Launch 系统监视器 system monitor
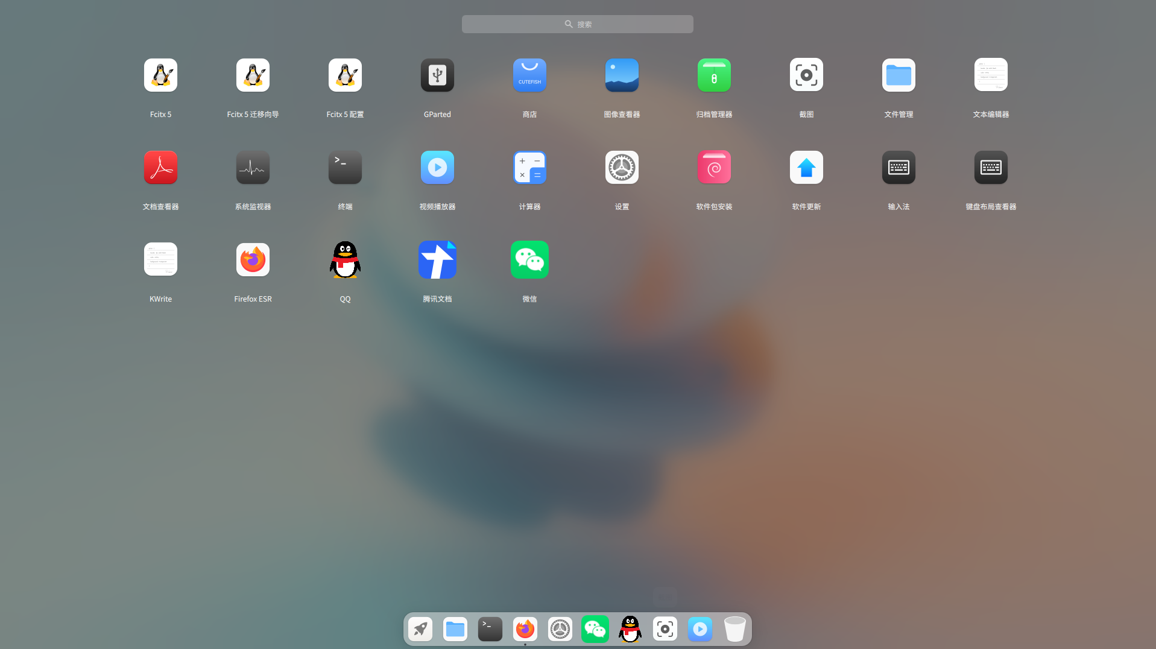Viewport: 1156px width, 649px height. point(253,168)
